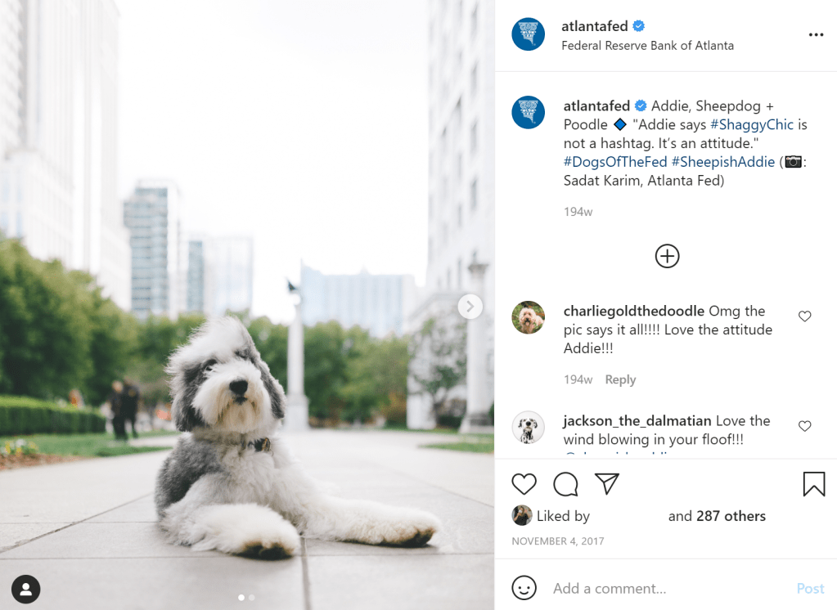Reply to charliegoldthedoodle's comment
The image size is (837, 610).
point(620,379)
